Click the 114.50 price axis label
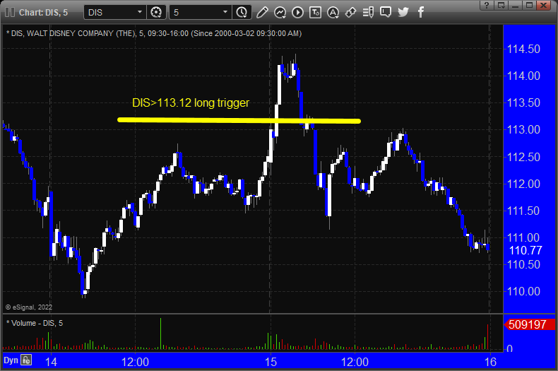Viewport: 558px width, 371px height. (x=523, y=49)
